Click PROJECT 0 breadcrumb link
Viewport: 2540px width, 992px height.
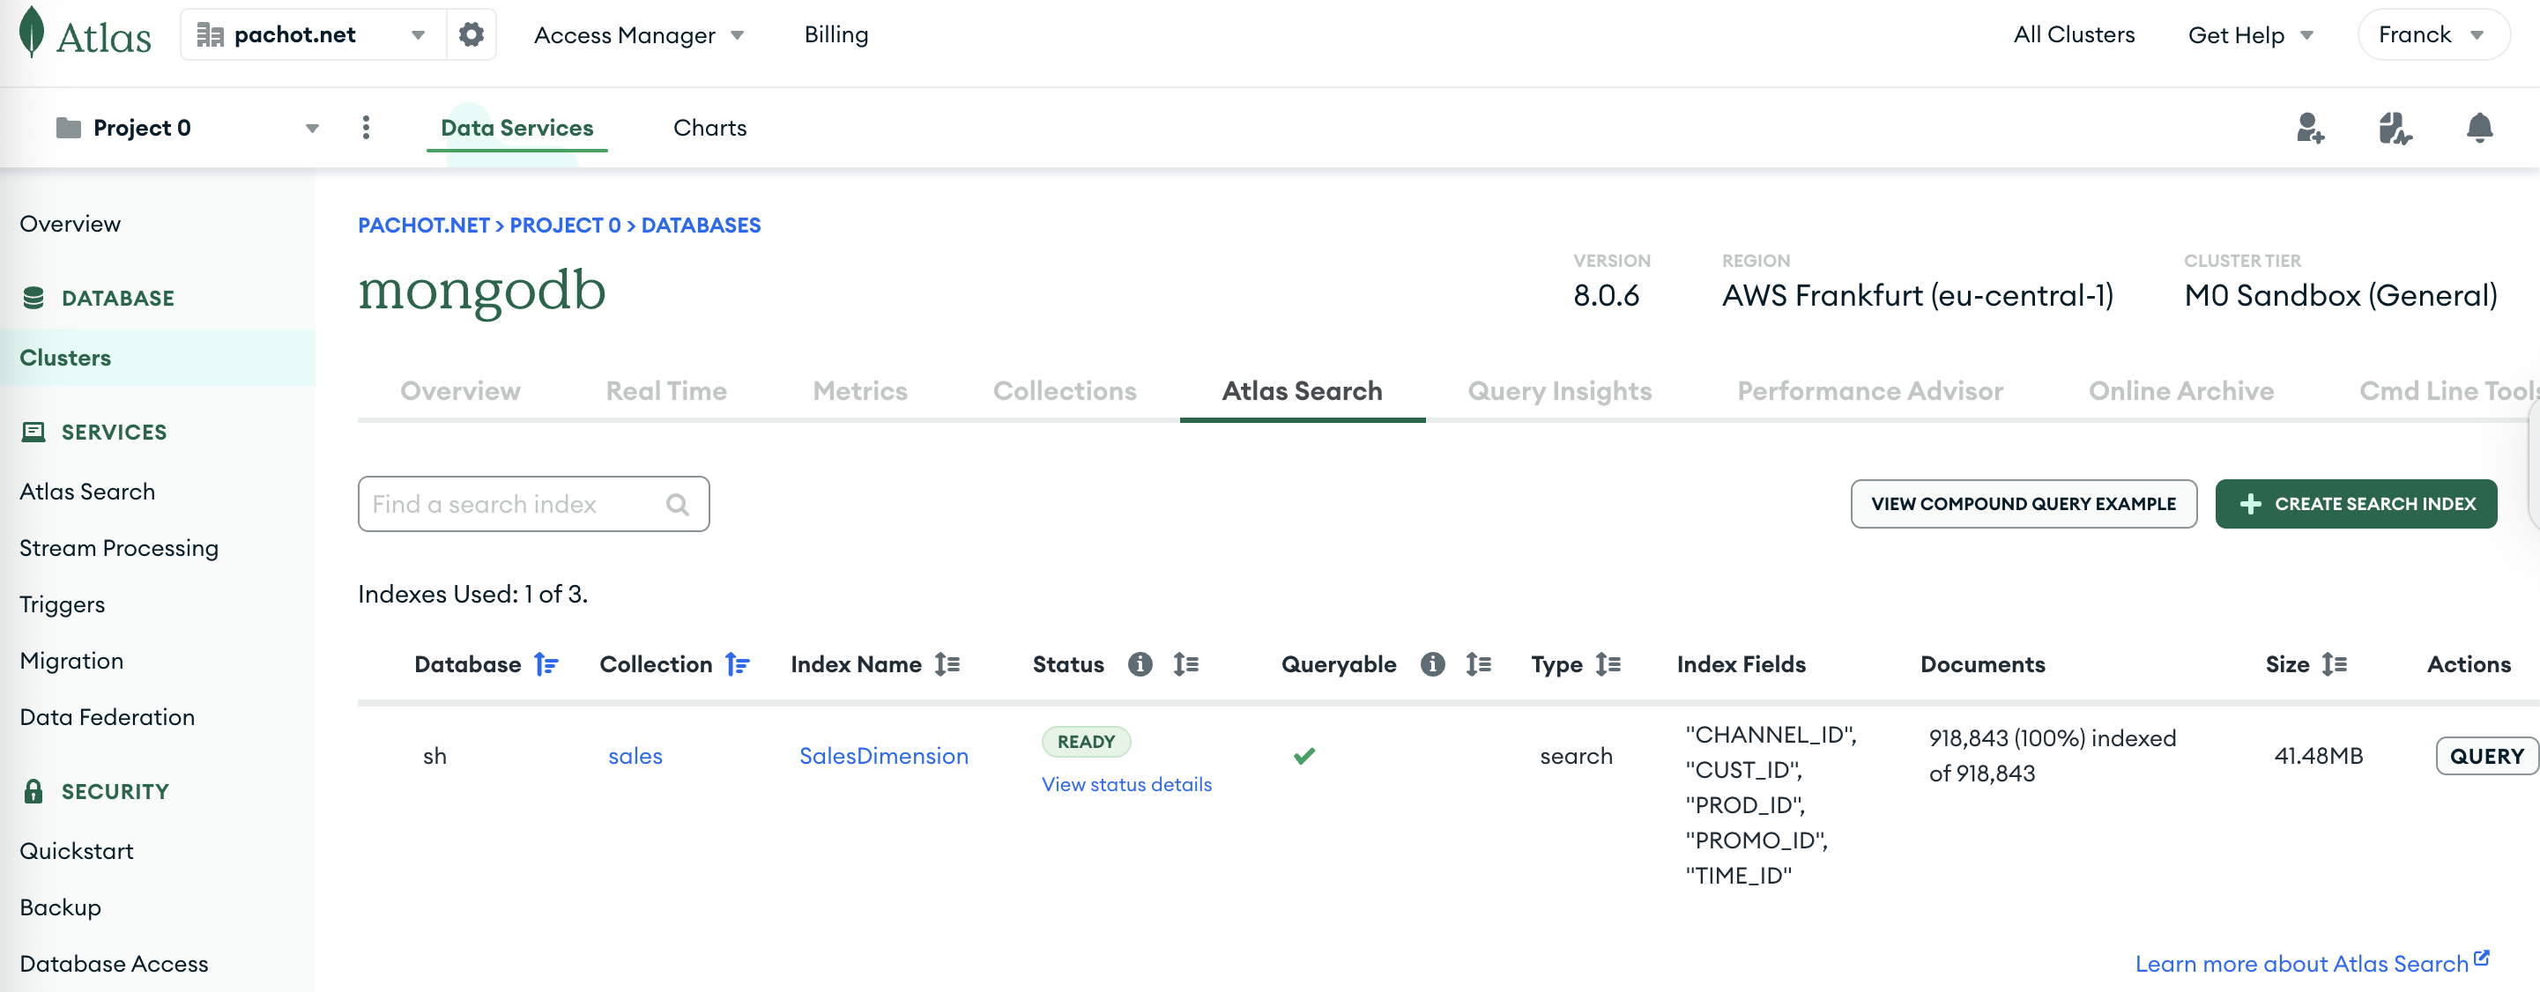click(565, 225)
